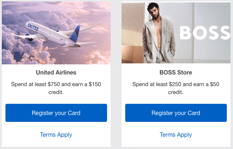Click Register your Card for United Airlines

click(56, 113)
